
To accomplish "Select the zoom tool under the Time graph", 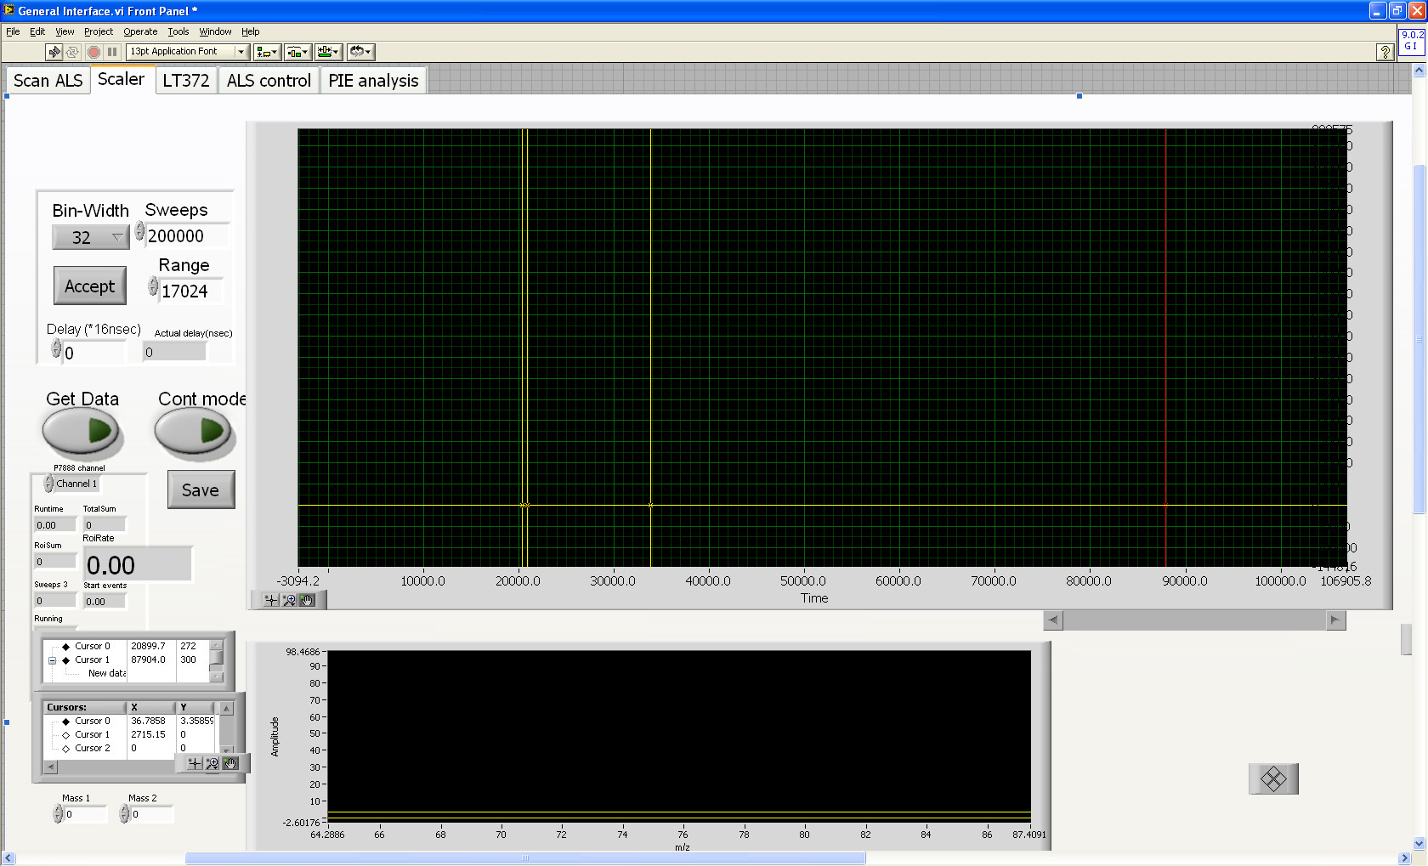I will point(289,600).
